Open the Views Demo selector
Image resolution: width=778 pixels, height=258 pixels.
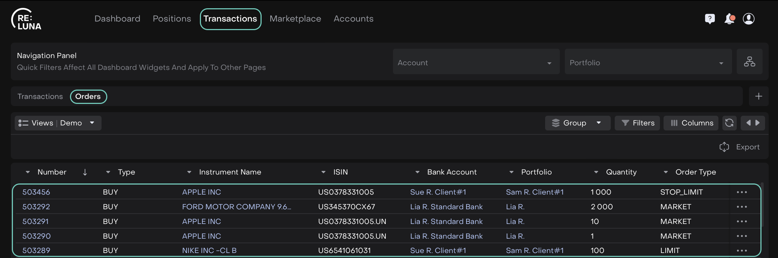[58, 123]
